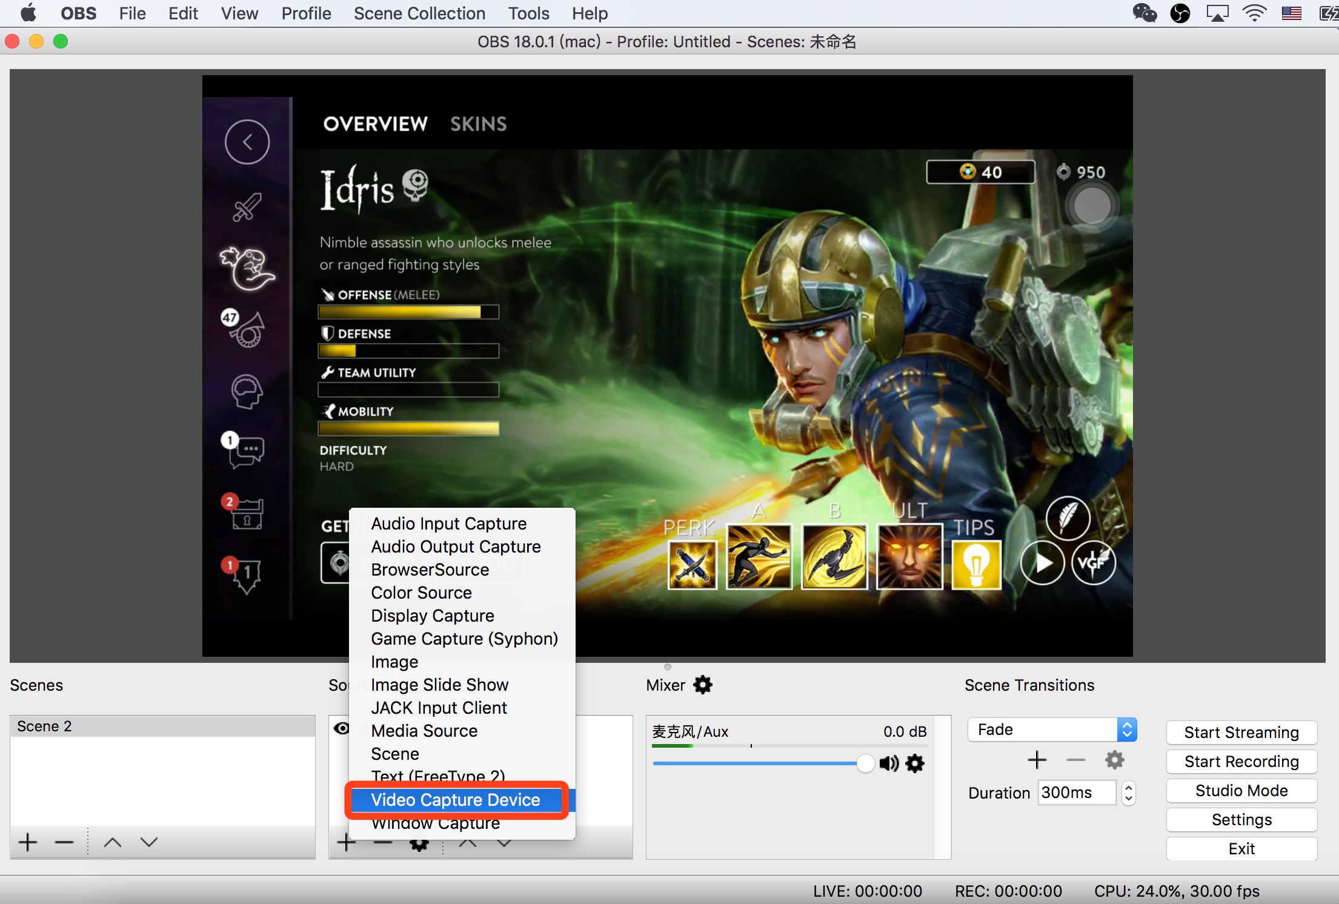Toggle source visibility with the eye icon
Image resolution: width=1339 pixels, height=904 pixels.
[x=342, y=728]
